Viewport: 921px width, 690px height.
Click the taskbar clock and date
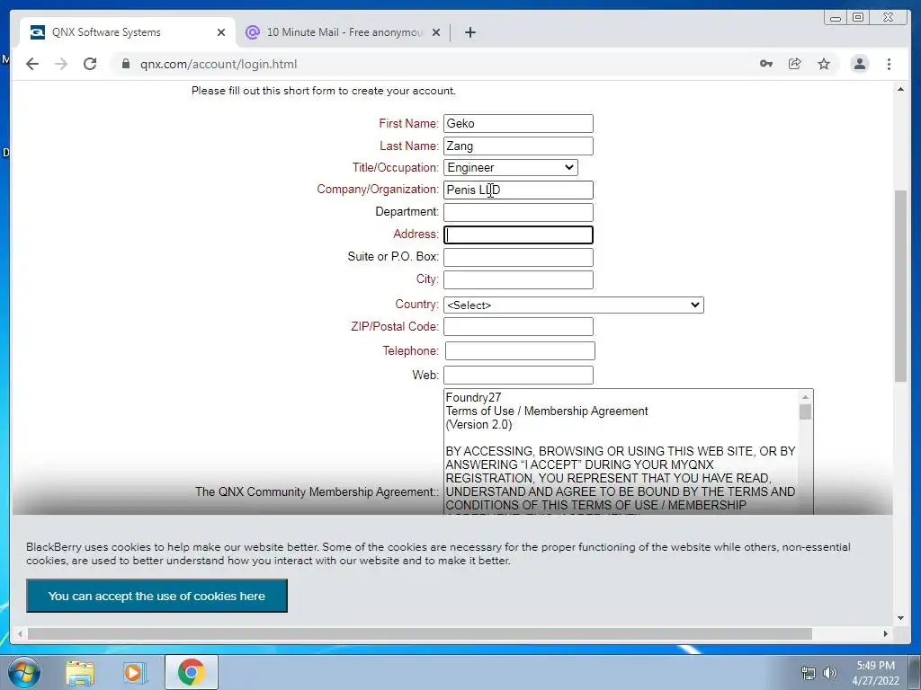pyautogui.click(x=875, y=673)
